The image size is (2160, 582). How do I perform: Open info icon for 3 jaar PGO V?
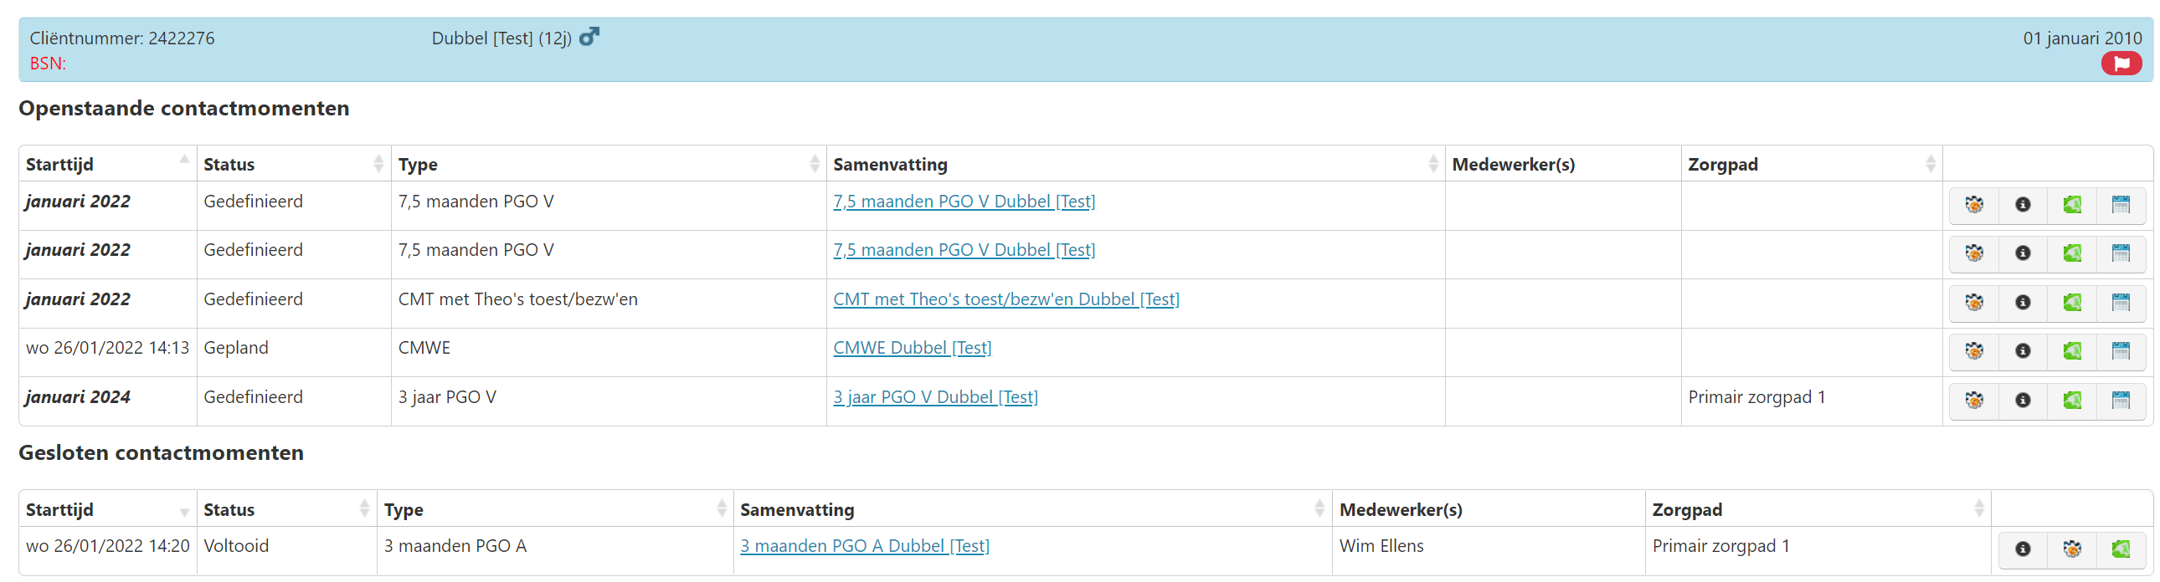coord(2023,401)
